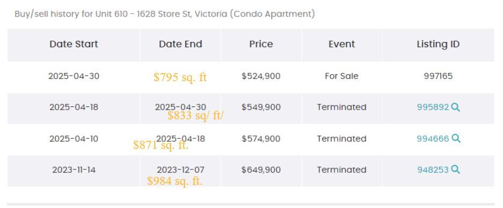
Task: Select the $649,900 price cell
Action: (x=261, y=169)
